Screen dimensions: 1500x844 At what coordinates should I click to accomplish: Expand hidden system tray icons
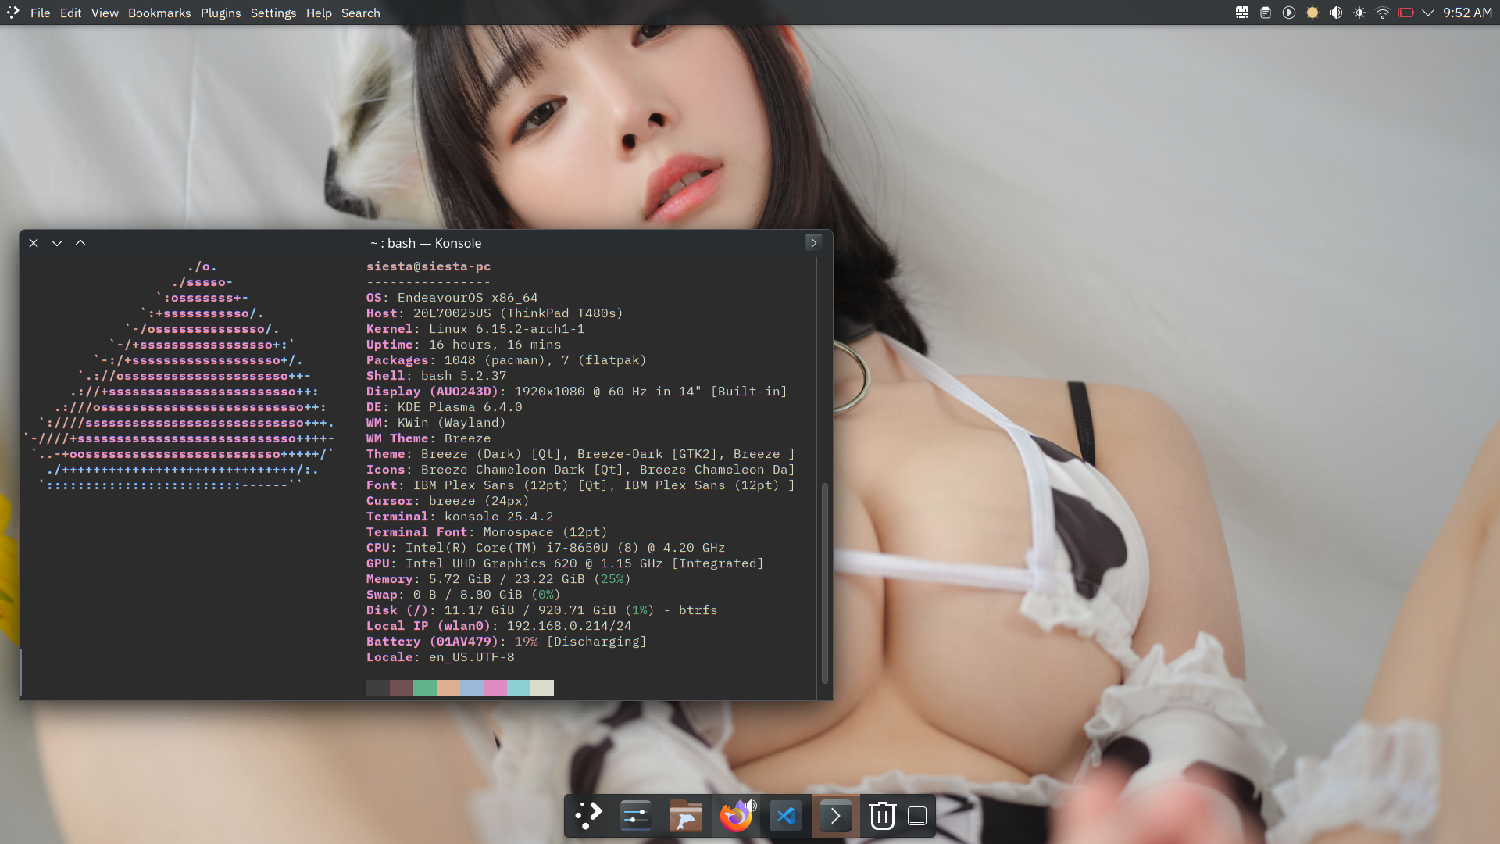(x=1428, y=13)
